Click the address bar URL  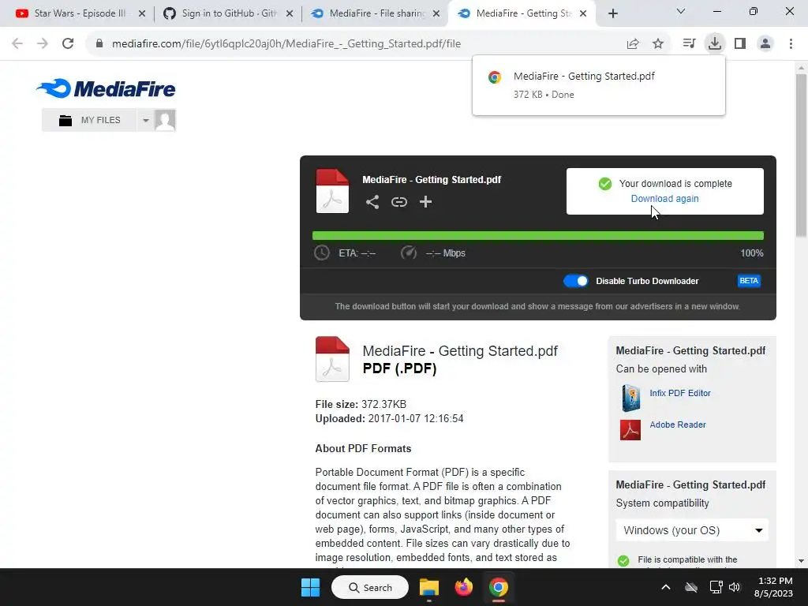[x=286, y=44]
